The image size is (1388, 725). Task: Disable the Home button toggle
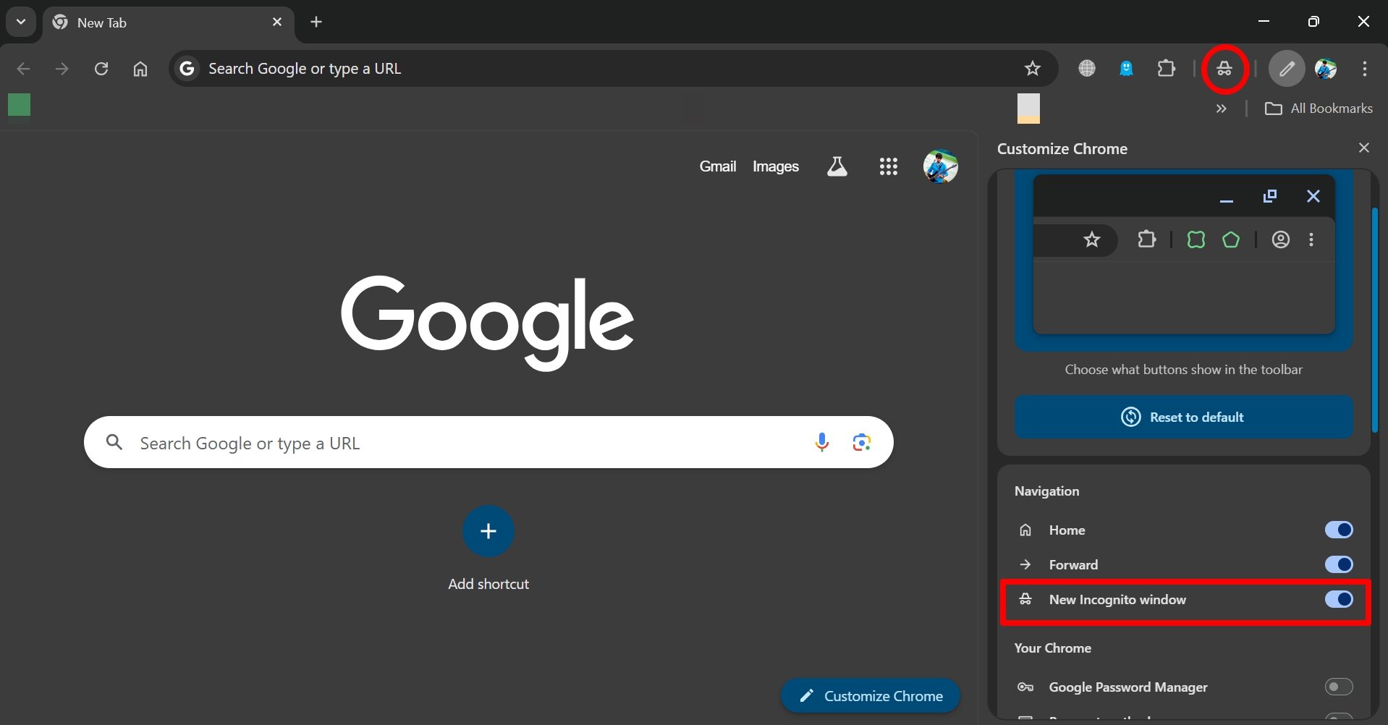pos(1338,530)
